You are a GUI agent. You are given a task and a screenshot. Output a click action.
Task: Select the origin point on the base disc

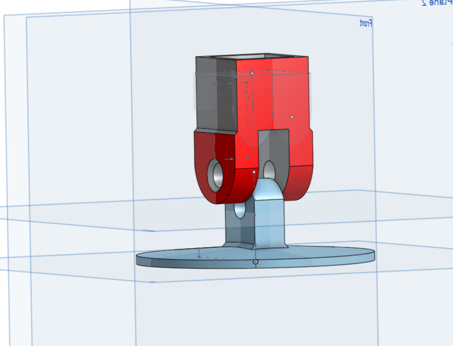pos(256,261)
